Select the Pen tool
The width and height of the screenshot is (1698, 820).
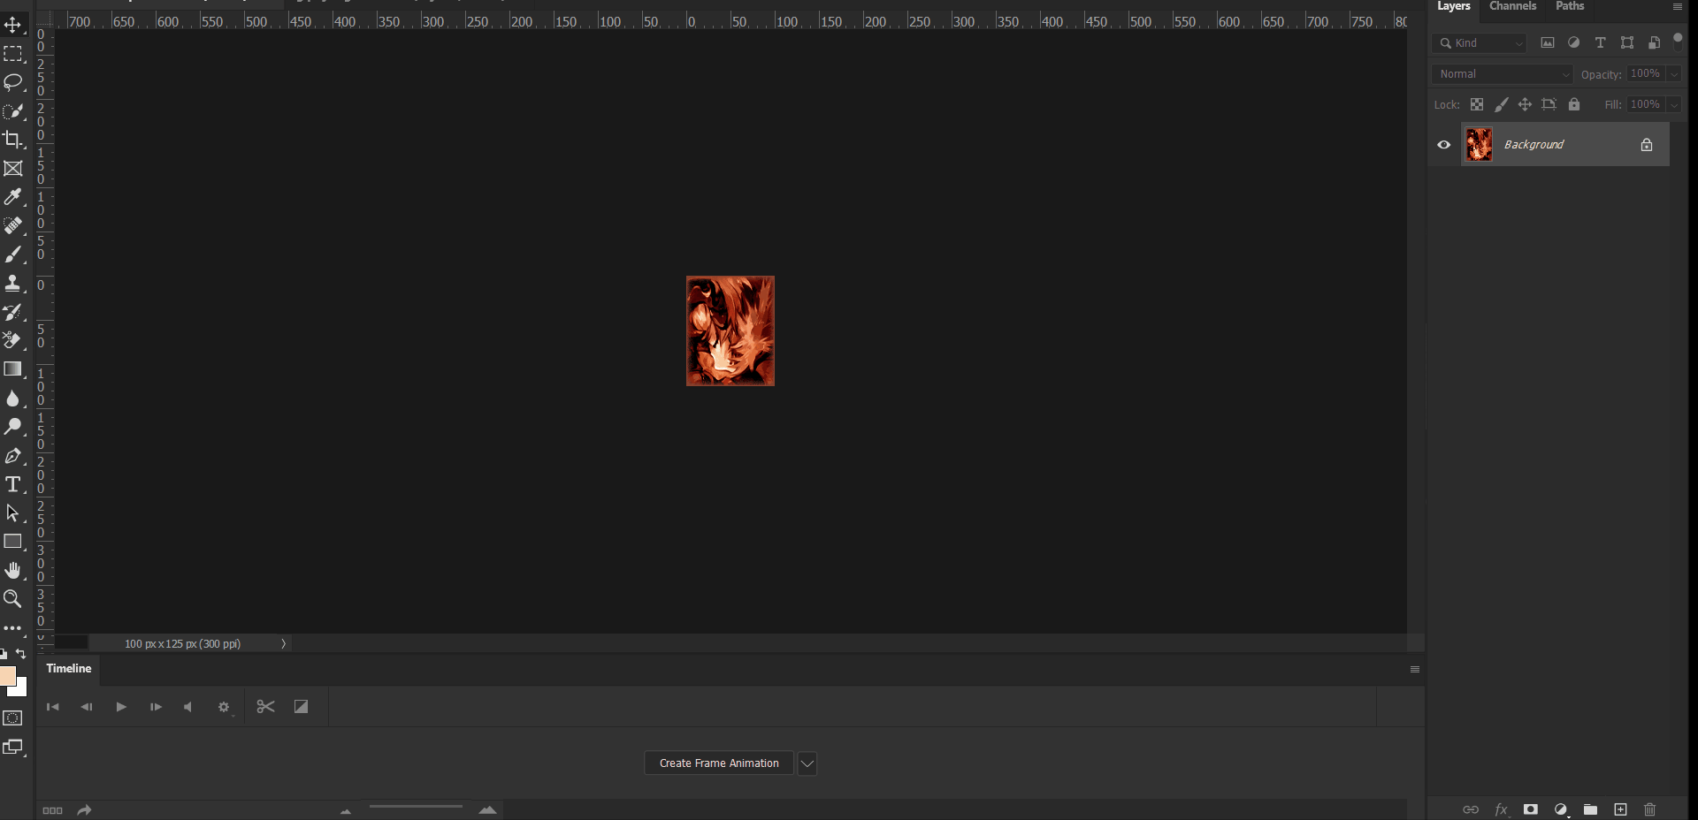tap(12, 456)
